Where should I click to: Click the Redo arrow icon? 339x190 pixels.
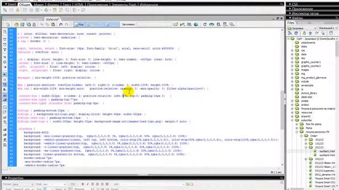[67, 25]
